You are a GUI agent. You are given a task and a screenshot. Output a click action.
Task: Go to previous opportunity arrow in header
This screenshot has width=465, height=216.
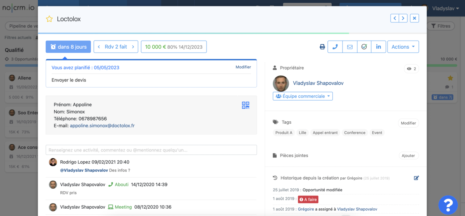pos(395,18)
